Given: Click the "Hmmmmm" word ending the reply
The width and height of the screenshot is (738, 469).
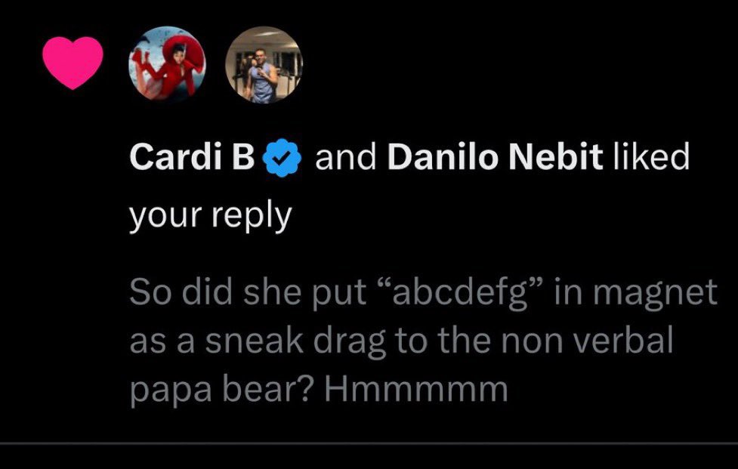Looking at the screenshot, I should [416, 388].
